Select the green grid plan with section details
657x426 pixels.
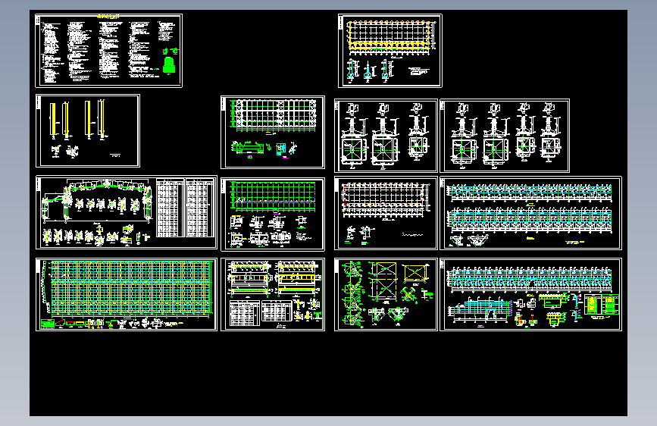coord(272,214)
